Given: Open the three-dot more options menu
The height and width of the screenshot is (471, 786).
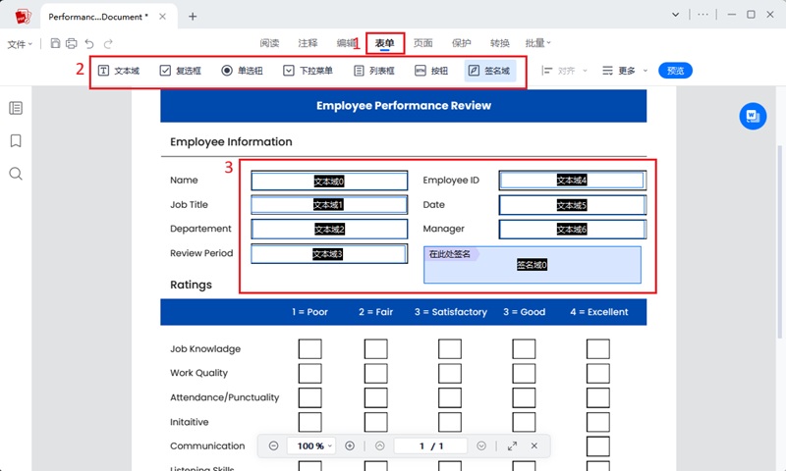Looking at the screenshot, I should [702, 15].
